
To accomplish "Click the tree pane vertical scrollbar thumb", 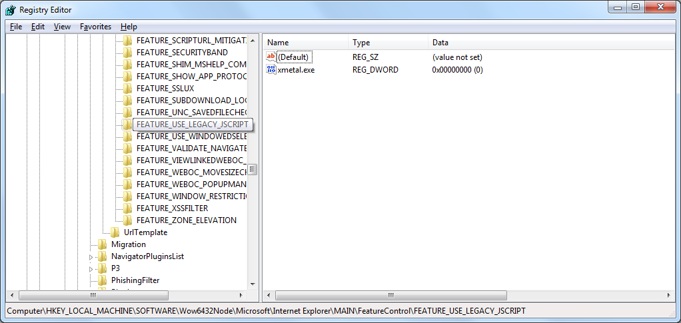I will (x=252, y=169).
